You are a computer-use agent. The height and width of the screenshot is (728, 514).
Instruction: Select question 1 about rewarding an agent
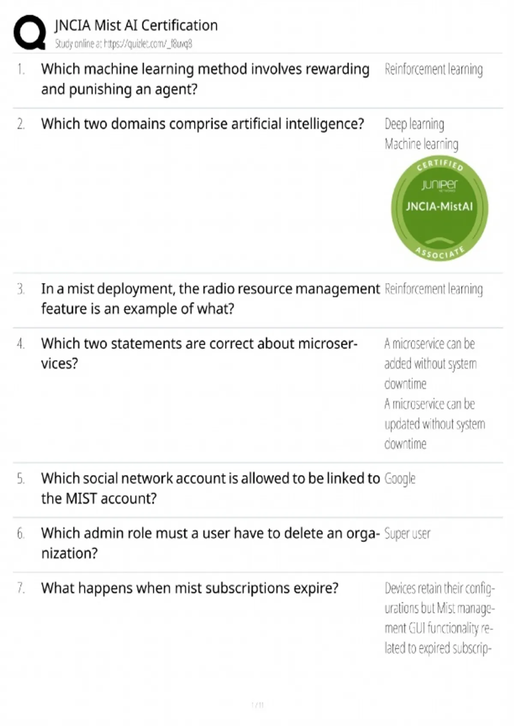(205, 79)
